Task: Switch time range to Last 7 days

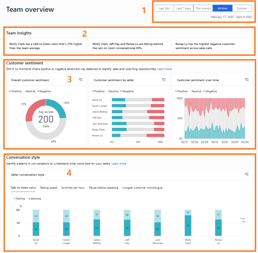Action: click(x=183, y=8)
